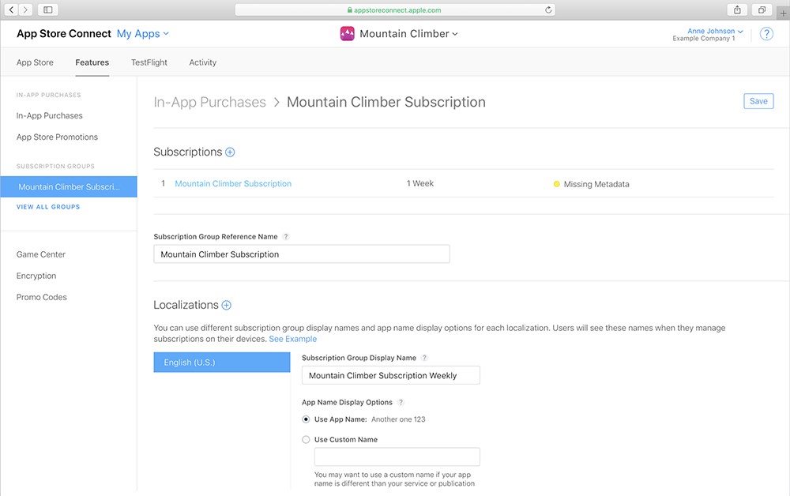This screenshot has width=790, height=496.
Task: Open Game Center in the sidebar
Action: (41, 254)
